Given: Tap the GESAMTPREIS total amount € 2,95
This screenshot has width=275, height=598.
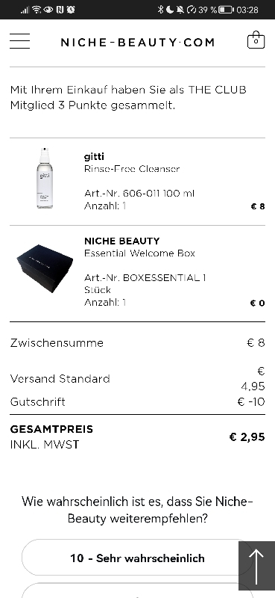Looking at the screenshot, I should point(247,437).
